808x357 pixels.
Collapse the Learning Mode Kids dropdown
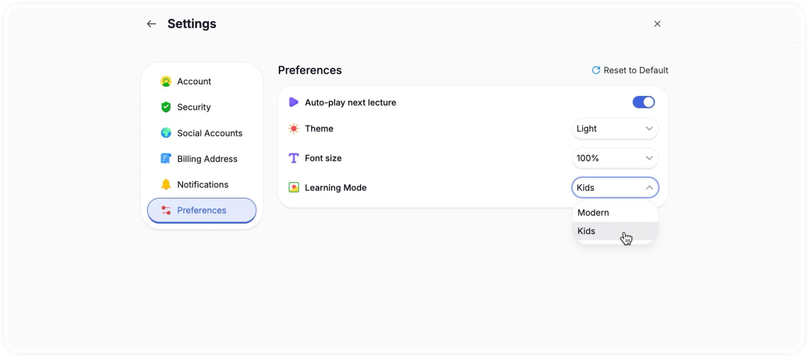coord(615,188)
